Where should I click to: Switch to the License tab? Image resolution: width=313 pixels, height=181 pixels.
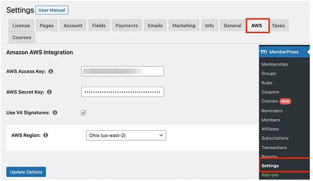[21, 25]
